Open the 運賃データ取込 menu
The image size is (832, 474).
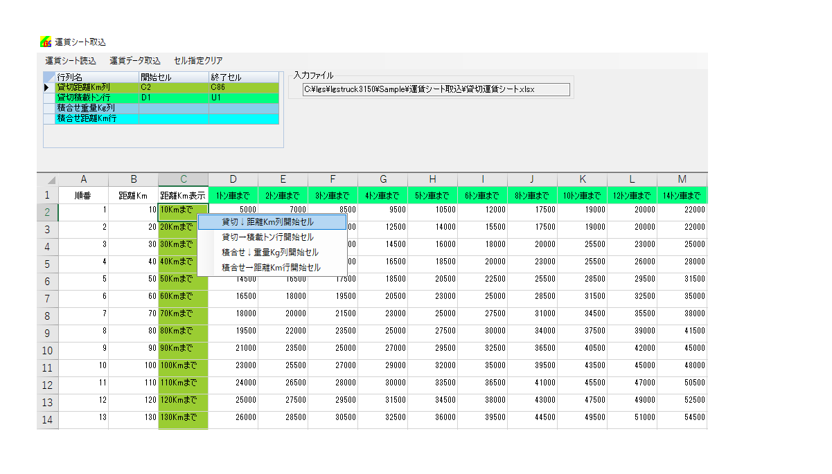[x=135, y=61]
